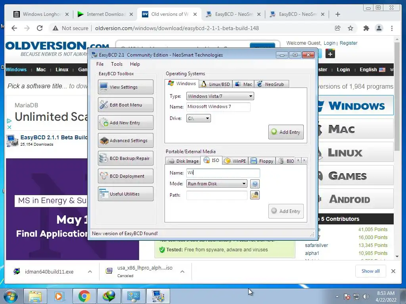Switch to the Windows operating system tab
This screenshot has height=304, width=406.
(x=182, y=84)
